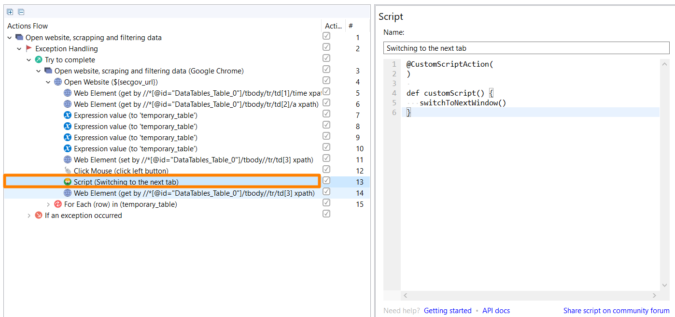Click the code line switchToNextWindow()
The height and width of the screenshot is (317, 675).
(x=463, y=102)
